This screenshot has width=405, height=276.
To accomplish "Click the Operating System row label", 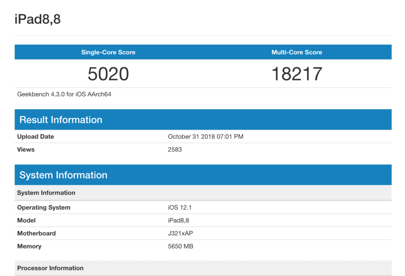I will (x=44, y=207).
